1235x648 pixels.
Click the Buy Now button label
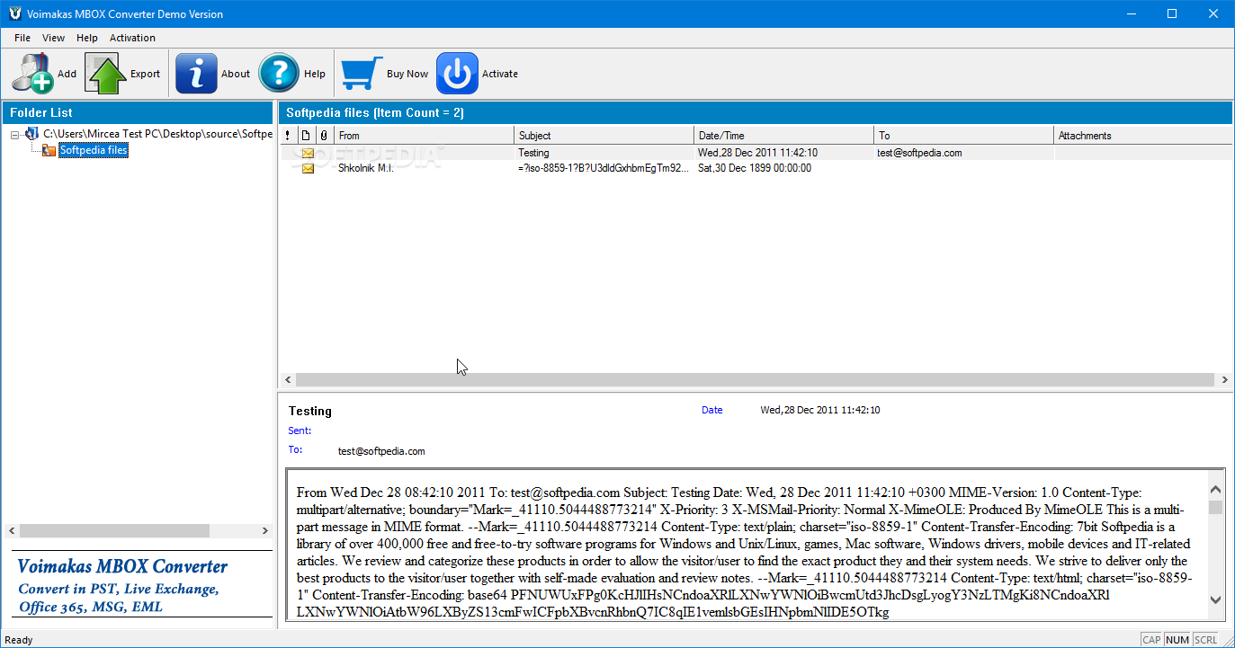407,74
